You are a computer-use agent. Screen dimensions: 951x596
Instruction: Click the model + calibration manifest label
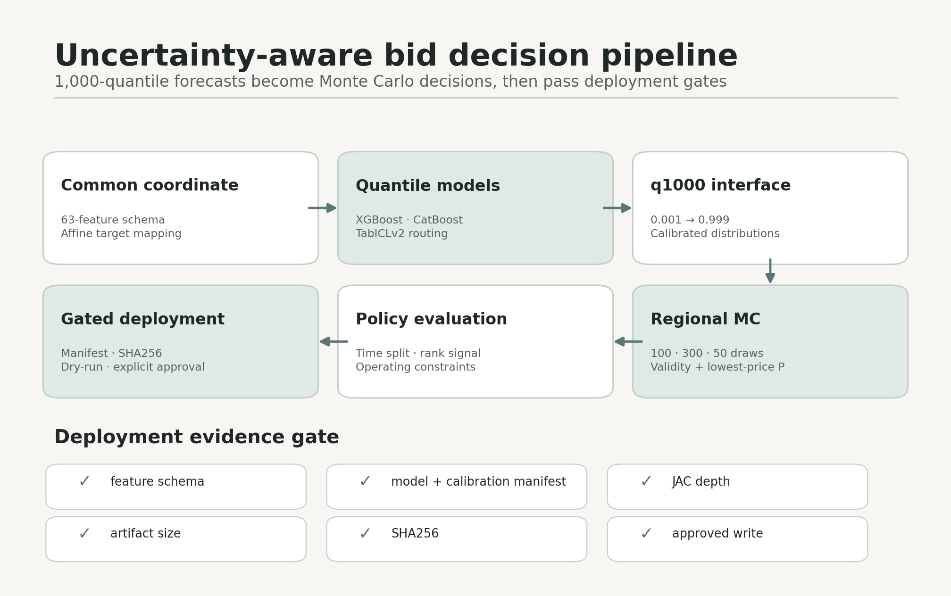[478, 482]
